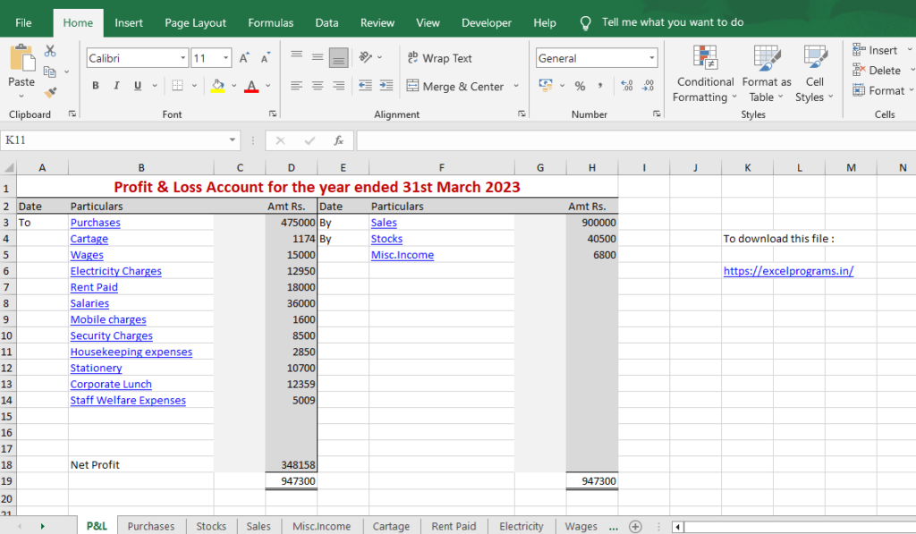Select the Cell Styles icon
Screen dimensions: 916x534
click(x=813, y=73)
